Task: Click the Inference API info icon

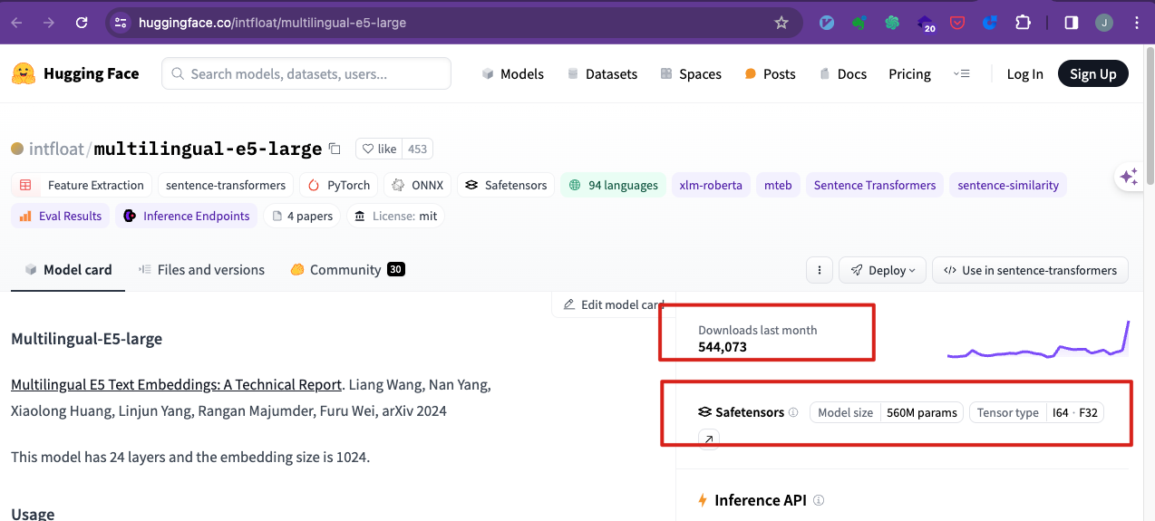Action: tap(819, 500)
